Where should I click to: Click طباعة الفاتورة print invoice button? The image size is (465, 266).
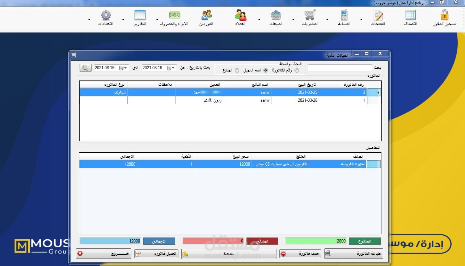pos(353,254)
